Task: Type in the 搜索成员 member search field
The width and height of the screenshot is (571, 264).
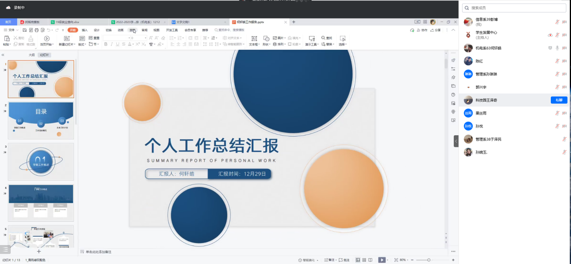Action: point(516,8)
